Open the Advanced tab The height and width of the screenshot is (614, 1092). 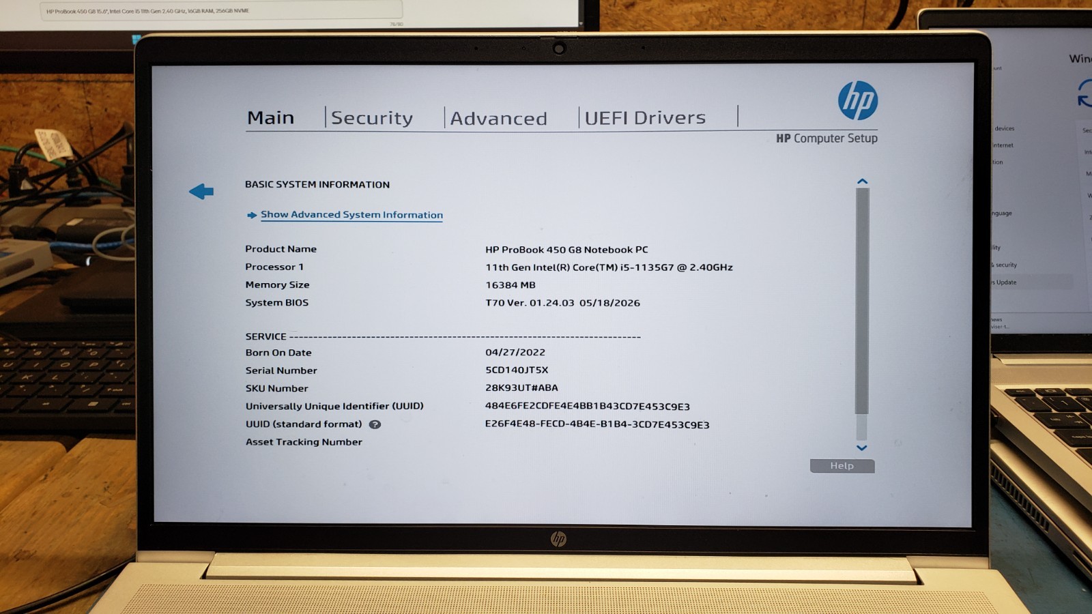click(x=499, y=119)
